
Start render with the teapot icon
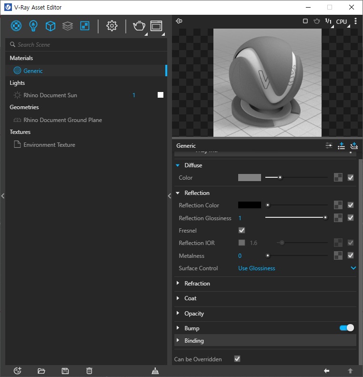[x=139, y=26]
